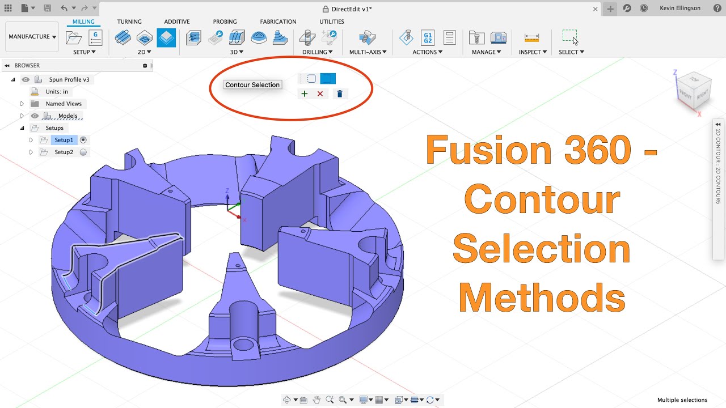Open the MANAGE dropdown menu
This screenshot has height=408, width=726.
pyautogui.click(x=487, y=52)
